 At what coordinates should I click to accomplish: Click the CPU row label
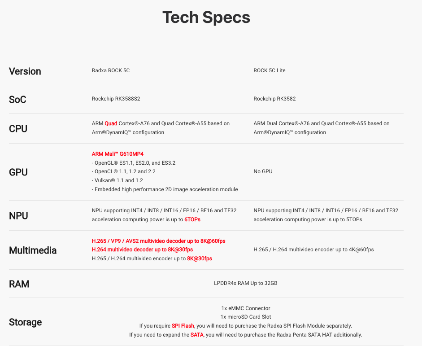point(18,129)
